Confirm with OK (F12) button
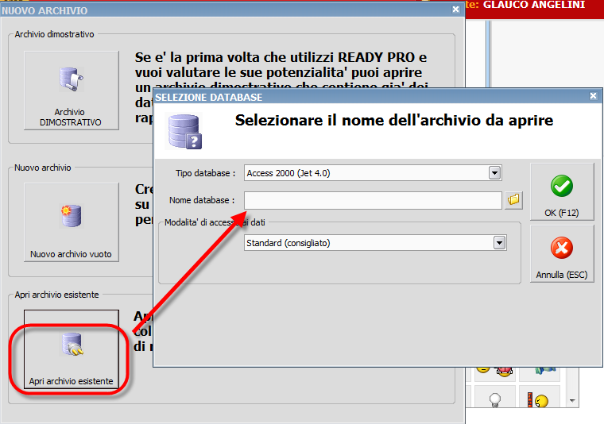This screenshot has height=424, width=604. (562, 191)
